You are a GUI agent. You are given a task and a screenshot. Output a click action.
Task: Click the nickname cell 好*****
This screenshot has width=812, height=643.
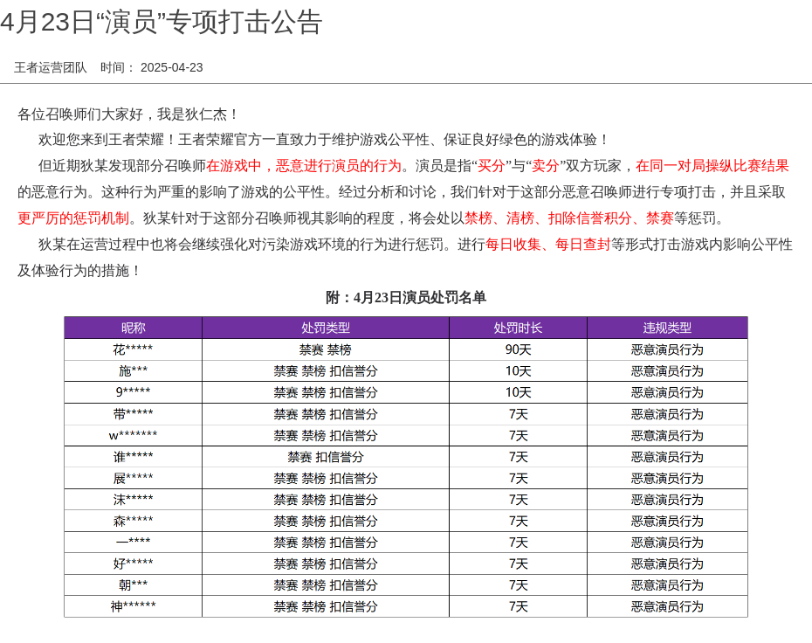coord(133,563)
